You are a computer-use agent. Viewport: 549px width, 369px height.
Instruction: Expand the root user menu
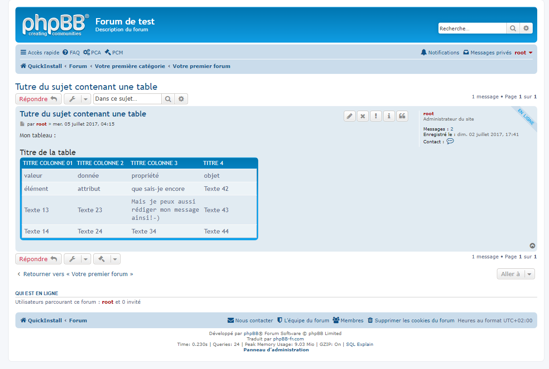click(x=524, y=53)
